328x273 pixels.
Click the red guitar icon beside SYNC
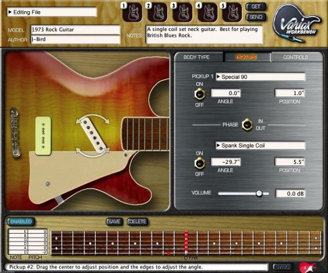(307, 267)
